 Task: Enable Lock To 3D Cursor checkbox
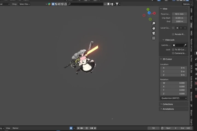[173, 50]
